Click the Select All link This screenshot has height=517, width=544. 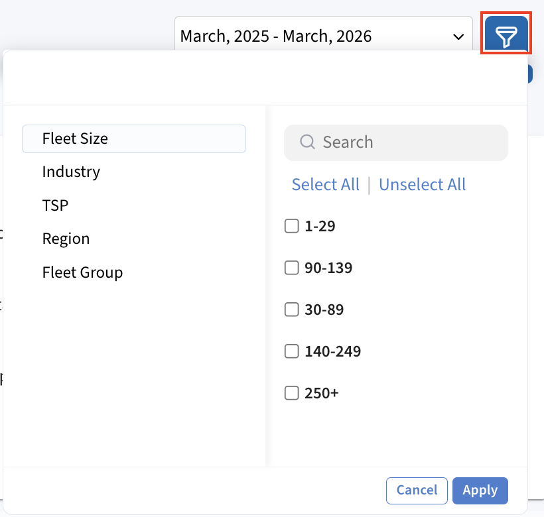325,184
